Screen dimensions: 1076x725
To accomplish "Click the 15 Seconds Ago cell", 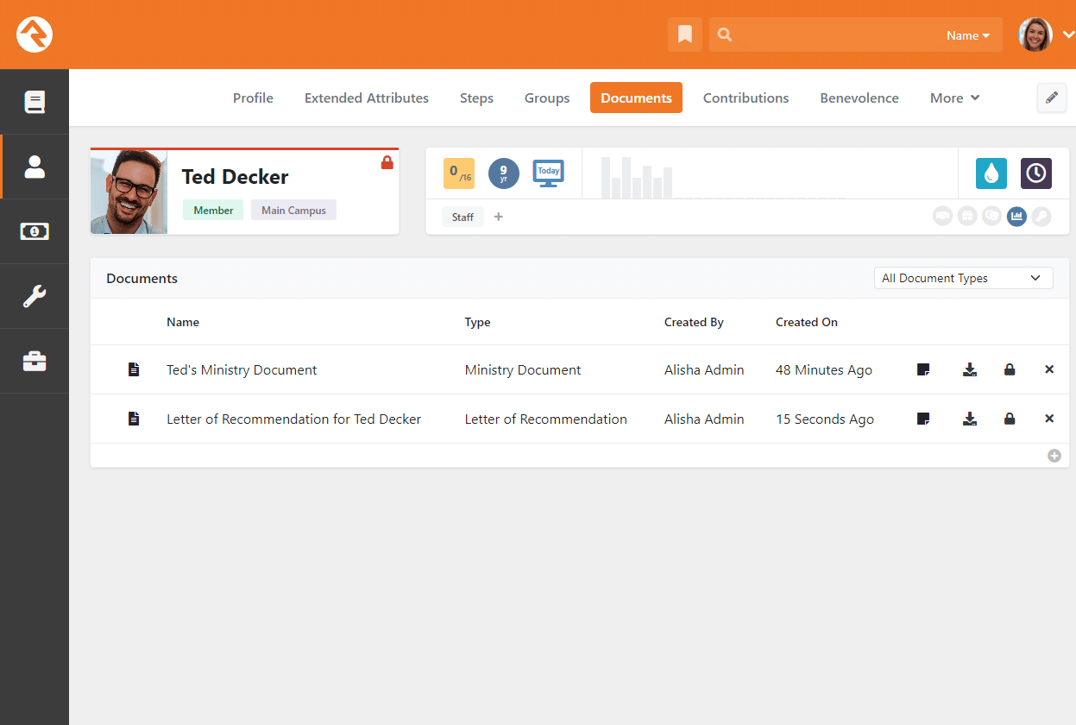I will pos(825,419).
